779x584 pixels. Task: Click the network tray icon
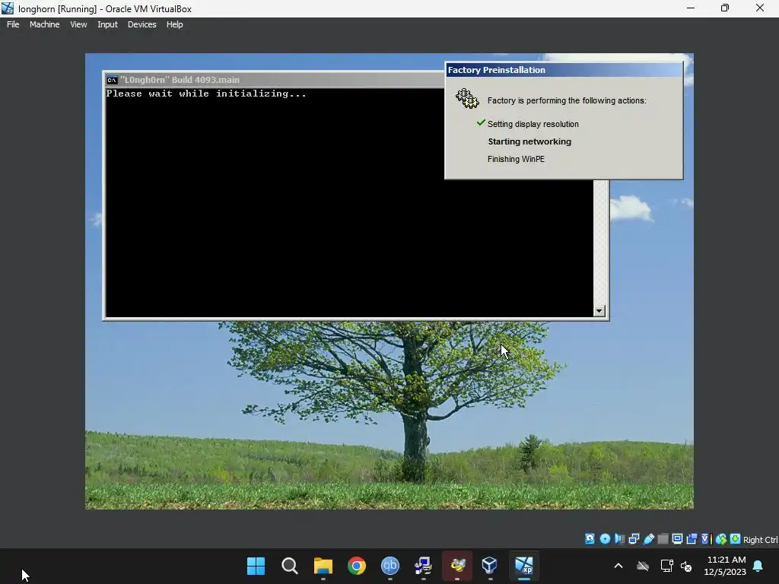coord(666,566)
